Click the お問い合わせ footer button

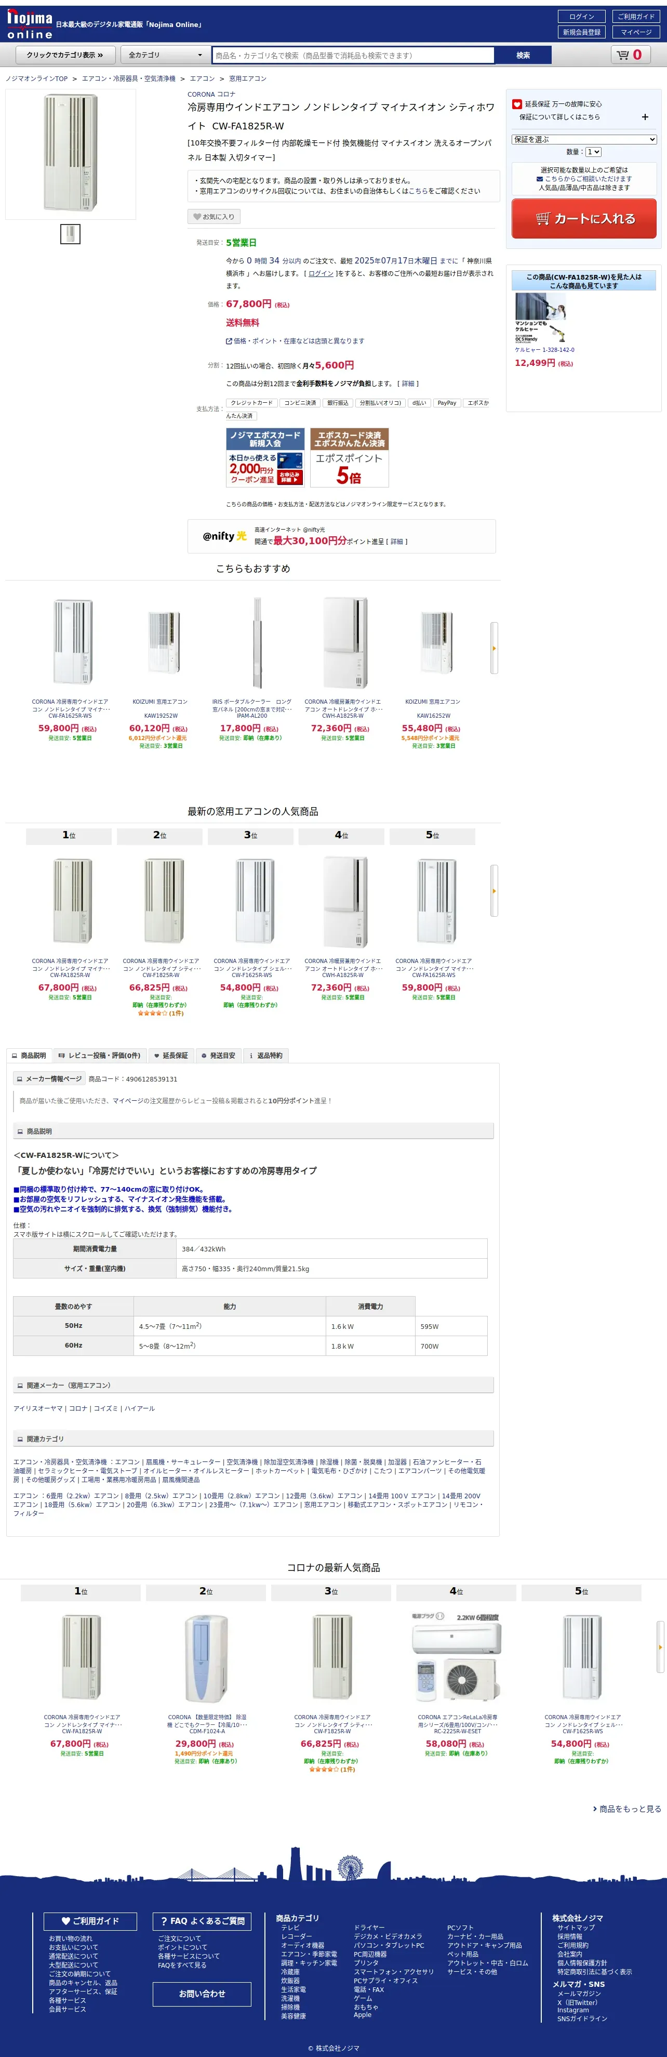202,1994
